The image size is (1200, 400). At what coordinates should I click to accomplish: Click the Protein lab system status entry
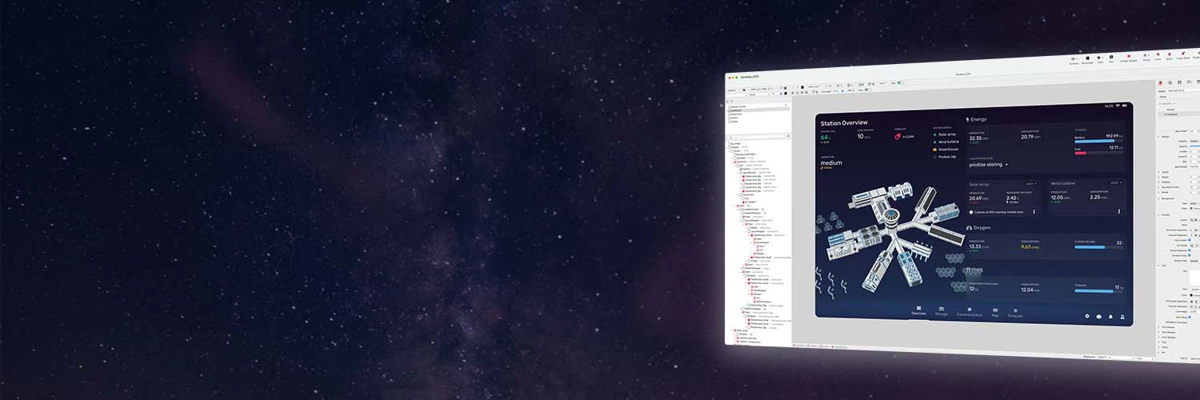[946, 157]
